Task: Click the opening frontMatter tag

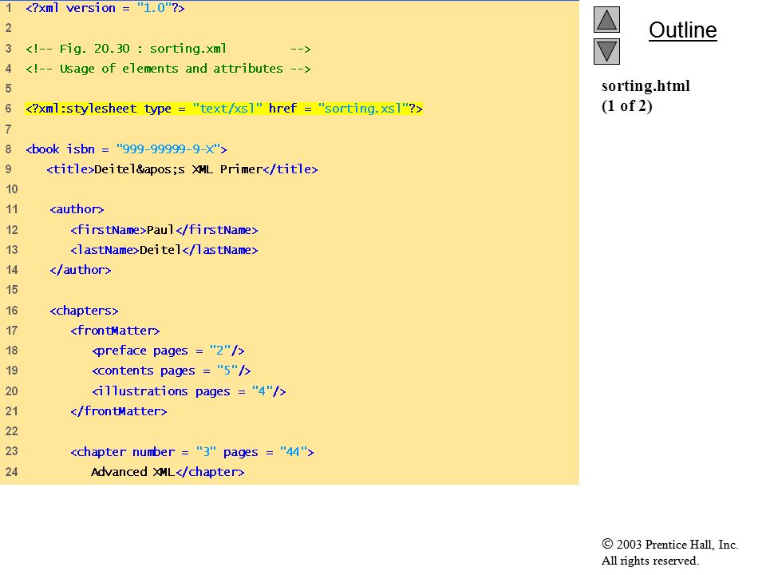Action: pos(115,331)
